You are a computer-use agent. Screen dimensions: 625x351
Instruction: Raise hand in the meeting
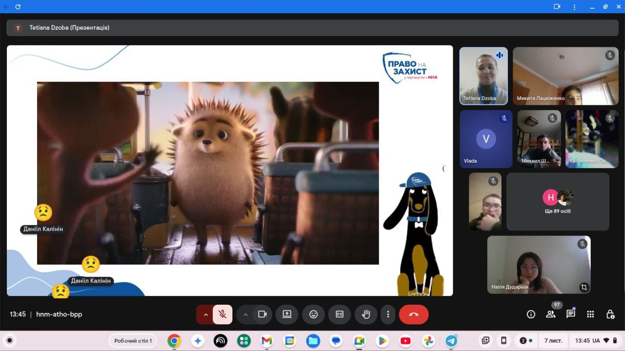pos(366,314)
